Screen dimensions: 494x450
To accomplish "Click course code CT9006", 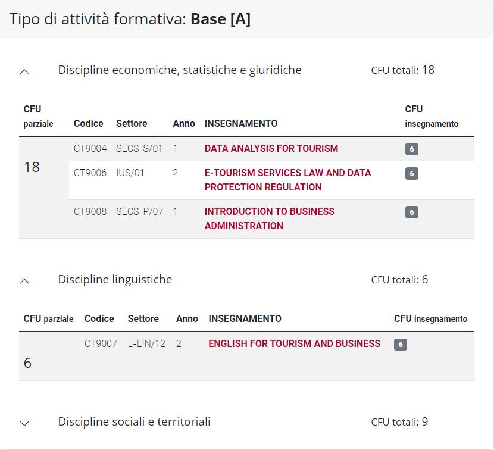I will pos(90,173).
